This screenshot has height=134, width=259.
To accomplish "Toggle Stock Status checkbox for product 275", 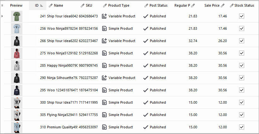I will (x=242, y=53).
